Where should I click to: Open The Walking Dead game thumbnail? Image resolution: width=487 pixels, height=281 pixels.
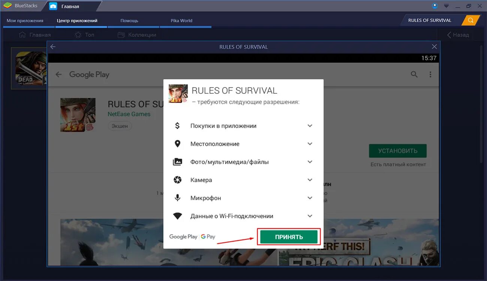click(31, 68)
